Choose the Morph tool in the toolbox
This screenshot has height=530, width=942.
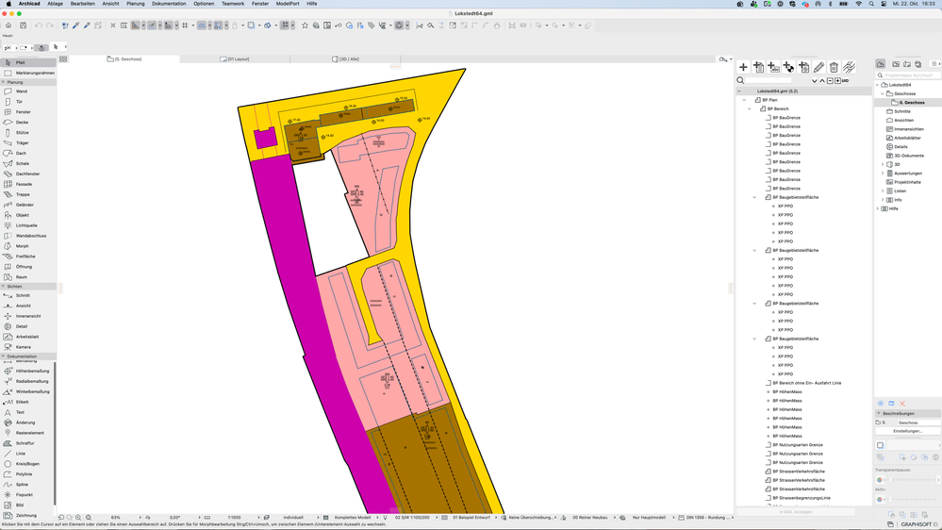(22, 246)
